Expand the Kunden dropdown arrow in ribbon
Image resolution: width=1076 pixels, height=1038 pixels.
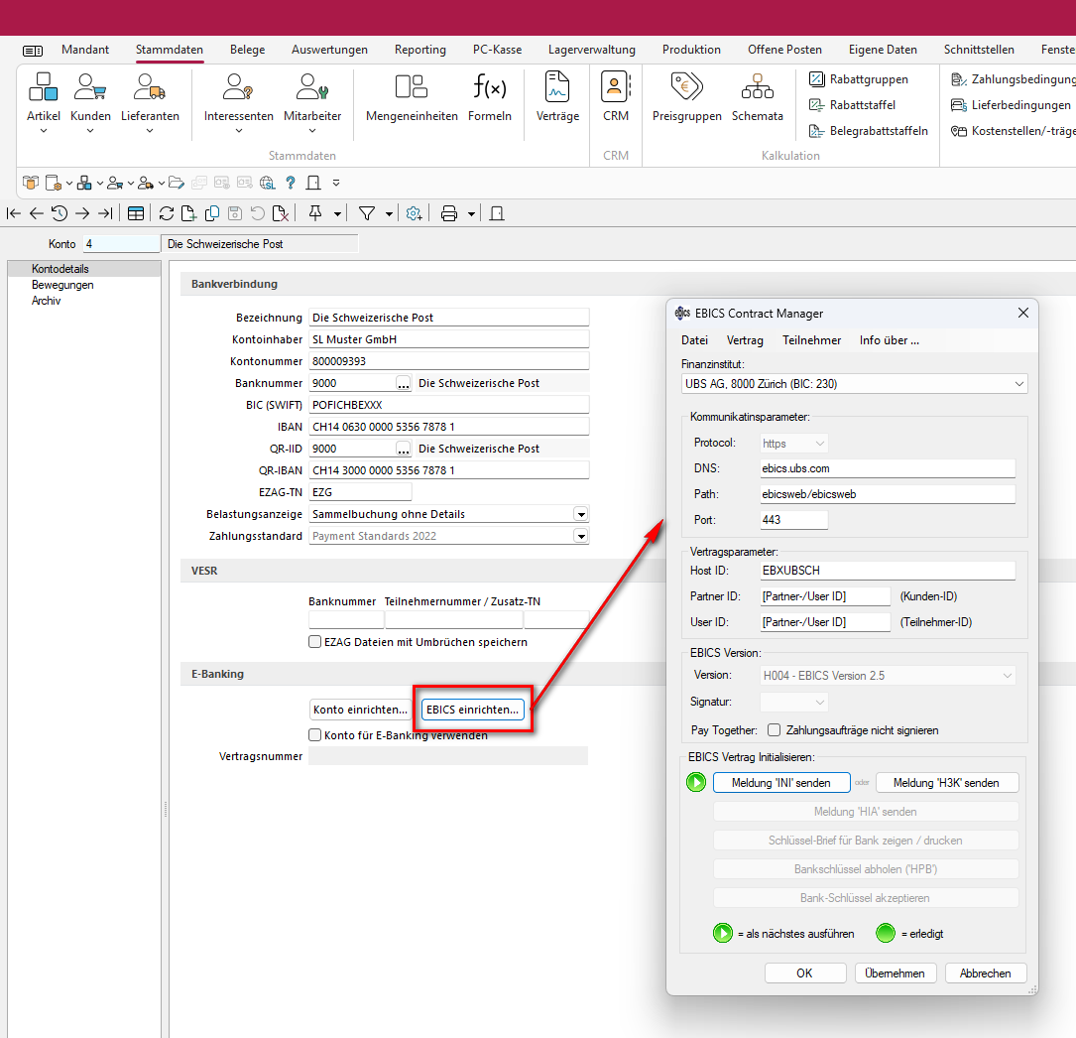click(90, 131)
